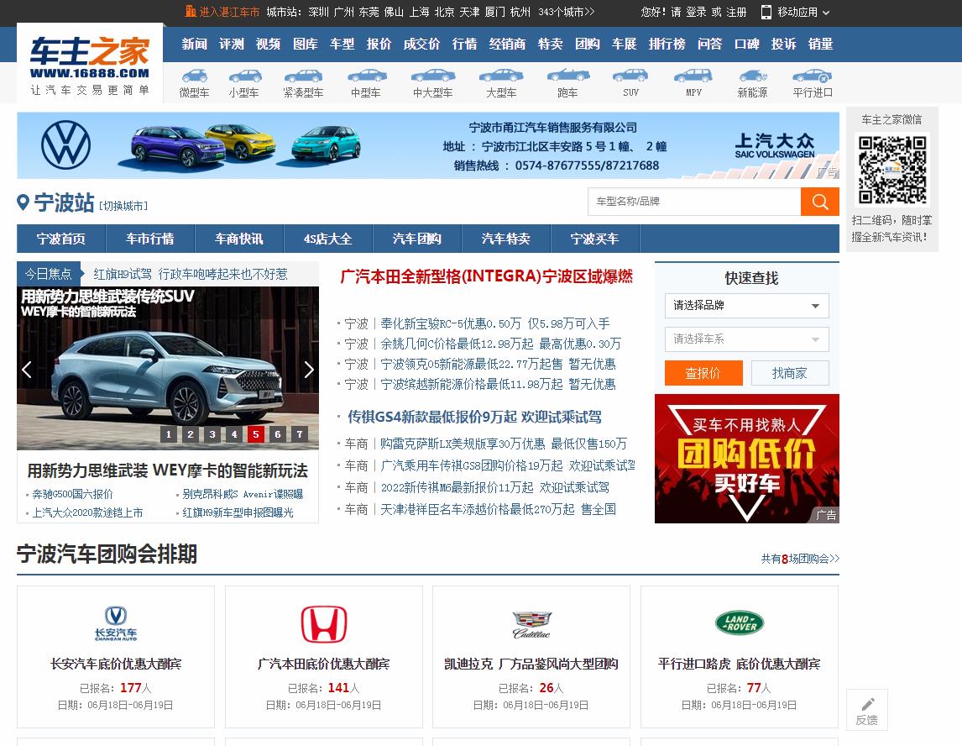This screenshot has width=962, height=746.
Task: Click the 车主之家 site logo
Action: pyautogui.click(x=90, y=63)
